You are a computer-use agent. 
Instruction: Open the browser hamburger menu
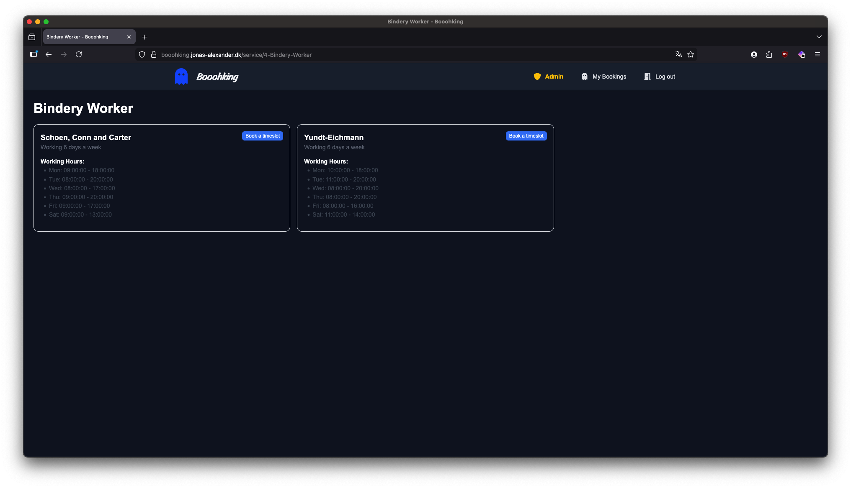(x=817, y=54)
